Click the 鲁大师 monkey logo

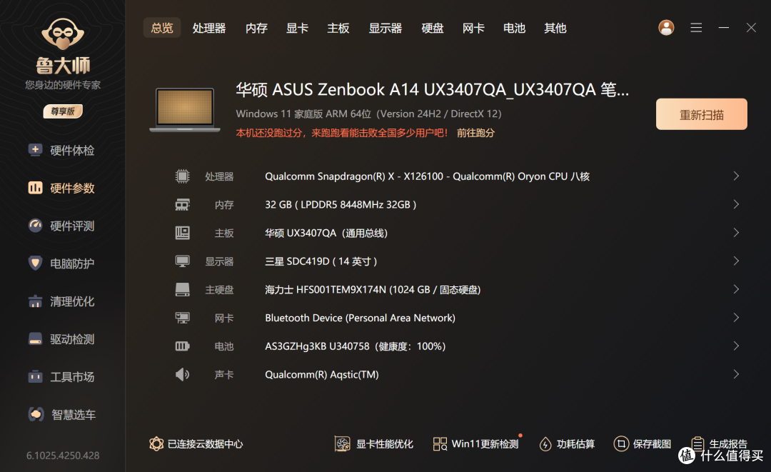63,34
